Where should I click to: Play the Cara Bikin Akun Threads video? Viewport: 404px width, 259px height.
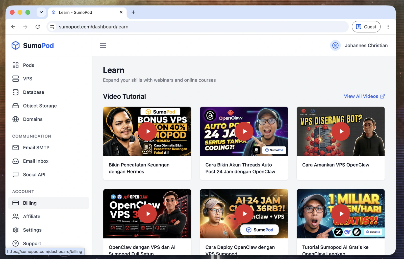(x=244, y=131)
